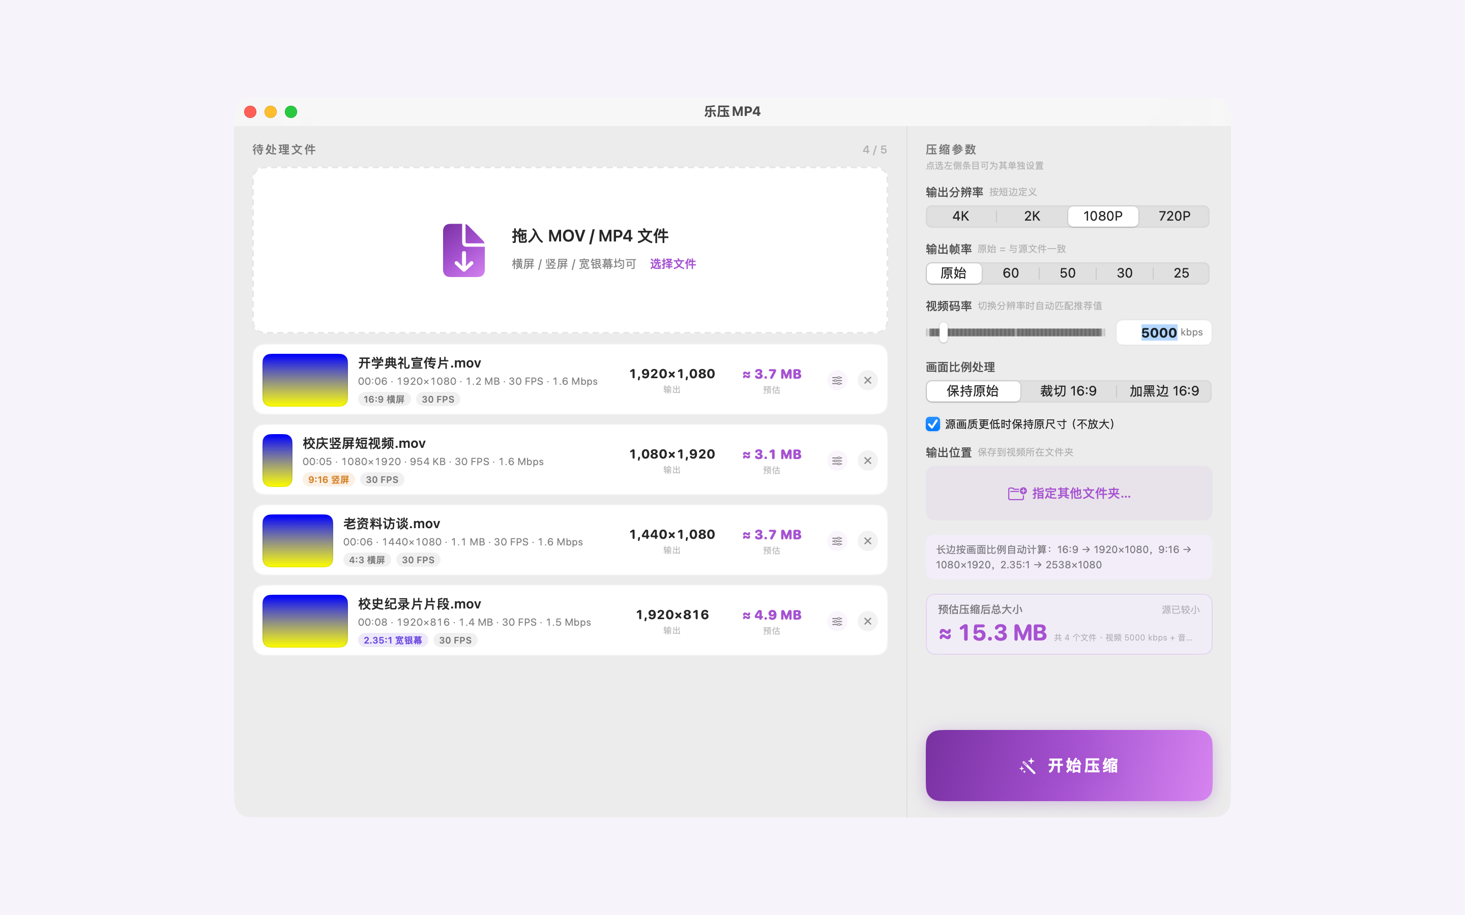The width and height of the screenshot is (1465, 915).
Task: Click the ≈ 4.9 MB estimated size
Action: click(x=772, y=615)
